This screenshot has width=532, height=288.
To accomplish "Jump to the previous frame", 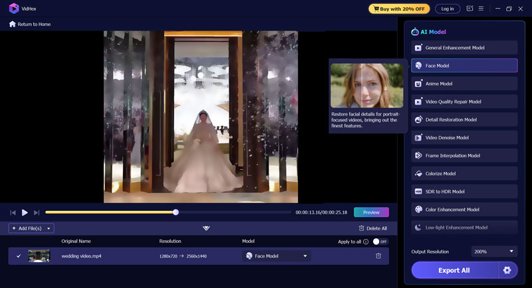I will point(13,212).
